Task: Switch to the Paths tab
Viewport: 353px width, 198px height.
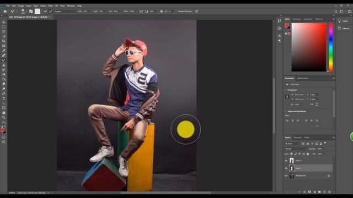Action: point(307,137)
